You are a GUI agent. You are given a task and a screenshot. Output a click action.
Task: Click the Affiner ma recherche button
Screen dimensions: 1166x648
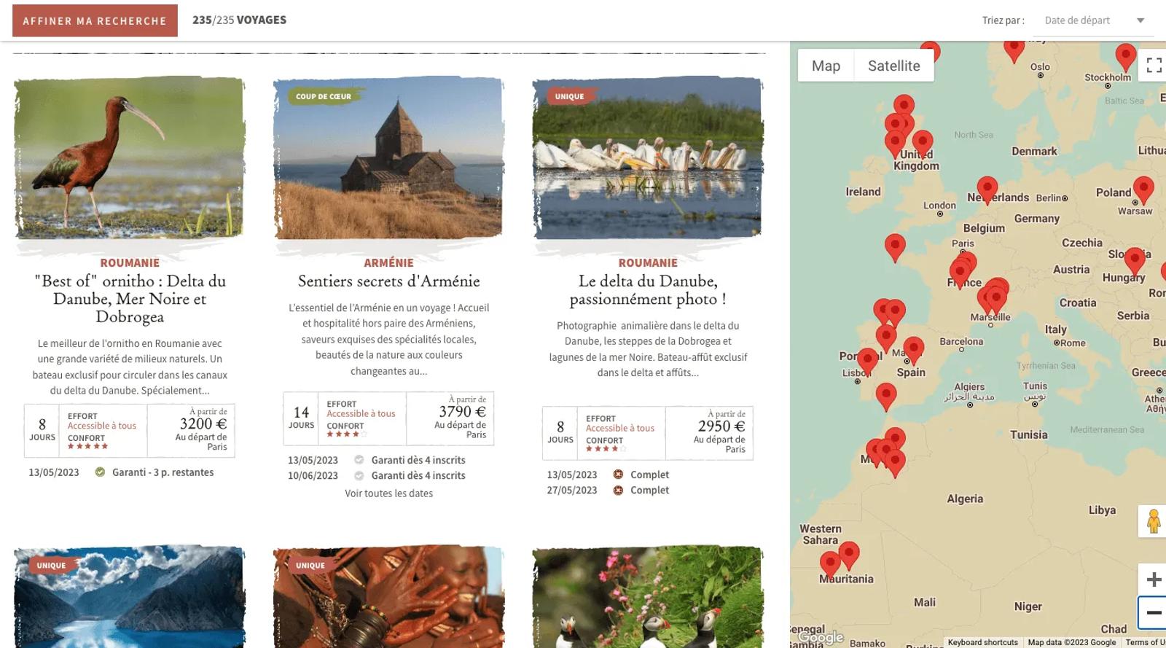click(x=95, y=20)
